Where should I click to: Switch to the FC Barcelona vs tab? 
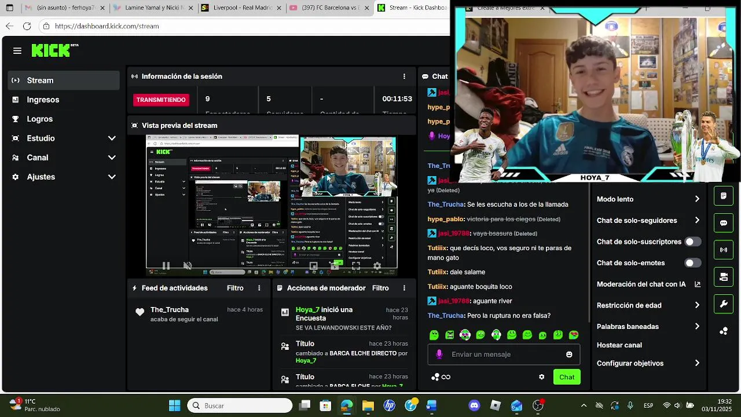pyautogui.click(x=328, y=8)
